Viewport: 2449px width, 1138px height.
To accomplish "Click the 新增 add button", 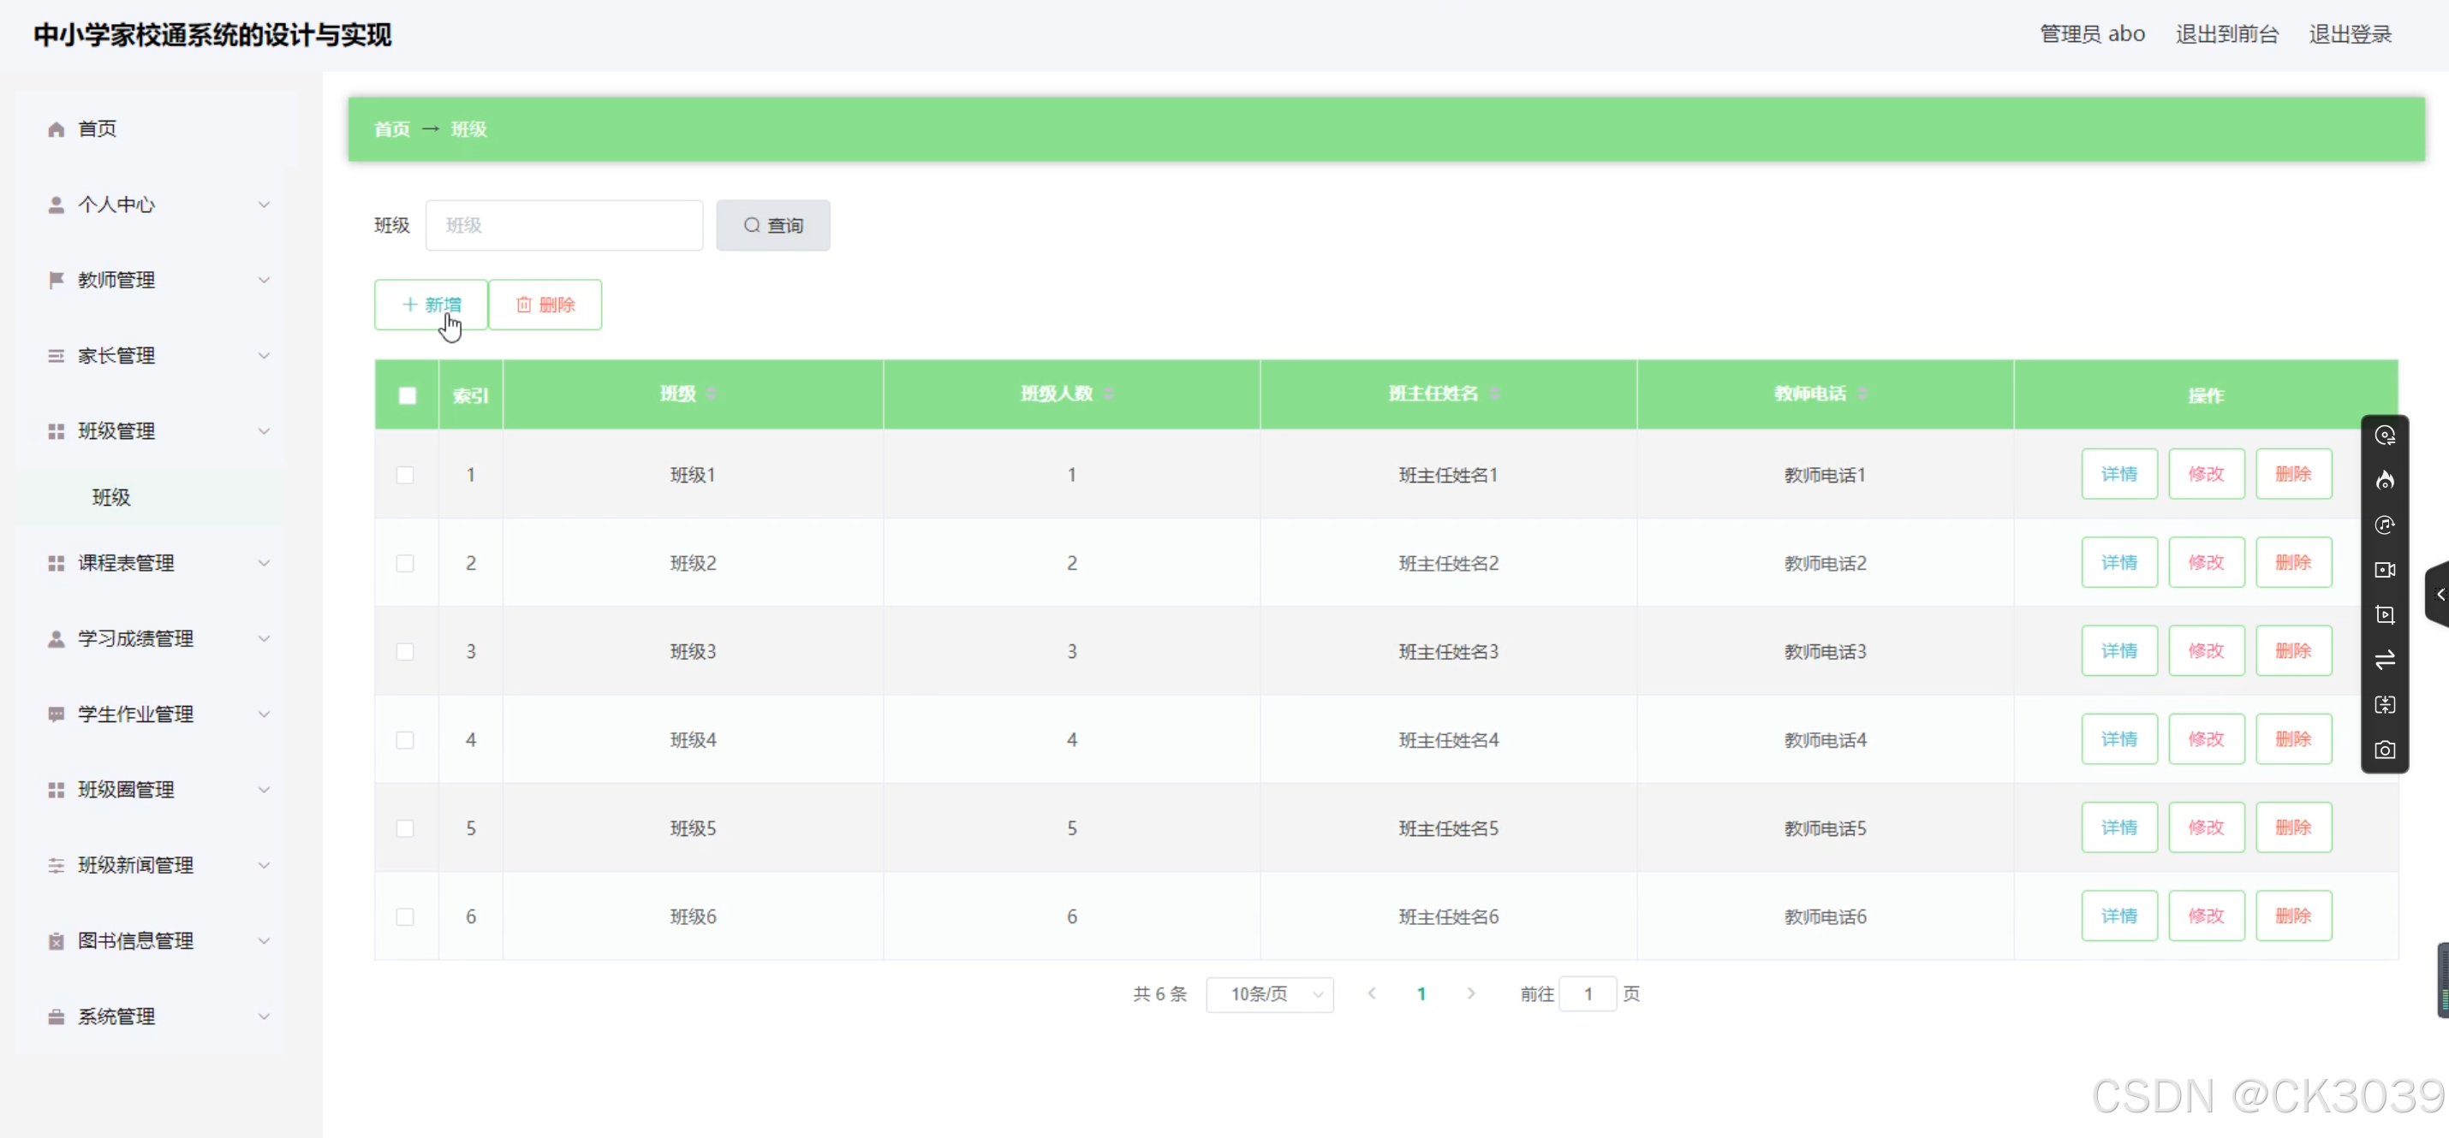I will point(431,305).
